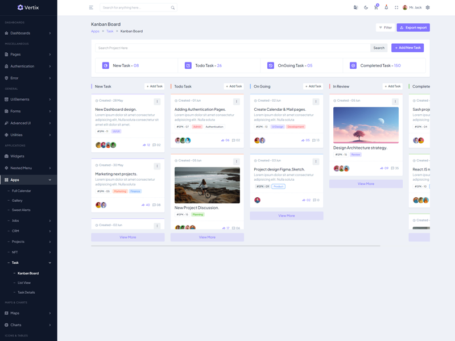Open List View in the Task submenu
This screenshot has width=455, height=341.
pos(24,282)
